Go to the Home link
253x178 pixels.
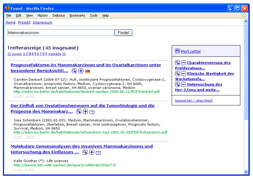10,22
